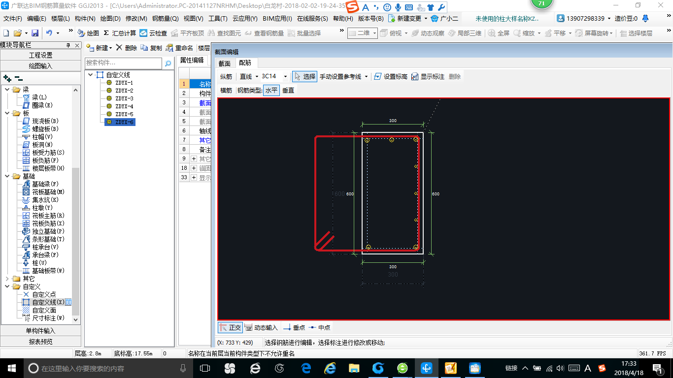This screenshot has width=673, height=378.
Task: Enable 局部三维 partial 3D view
Action: click(465, 33)
